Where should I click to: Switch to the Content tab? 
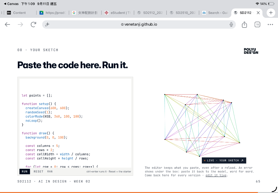click(19, 13)
